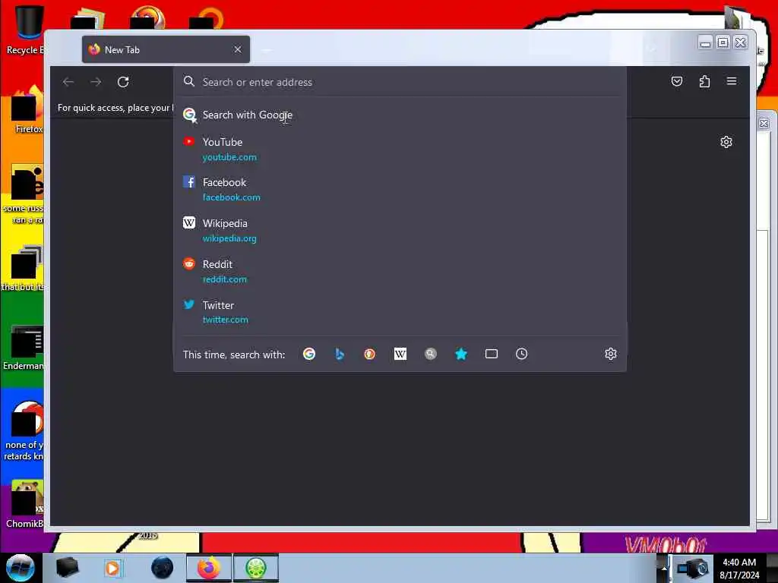
Task: Maximize the Firefox window
Action: click(x=723, y=43)
